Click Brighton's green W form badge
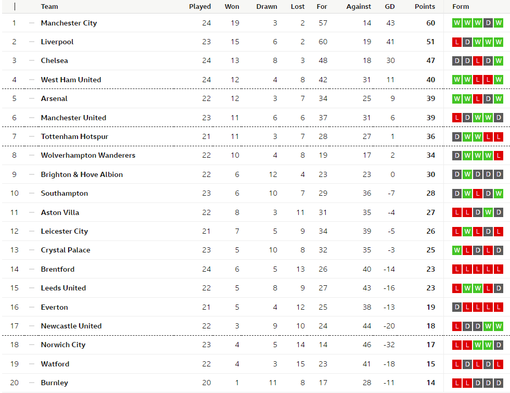 click(467, 174)
